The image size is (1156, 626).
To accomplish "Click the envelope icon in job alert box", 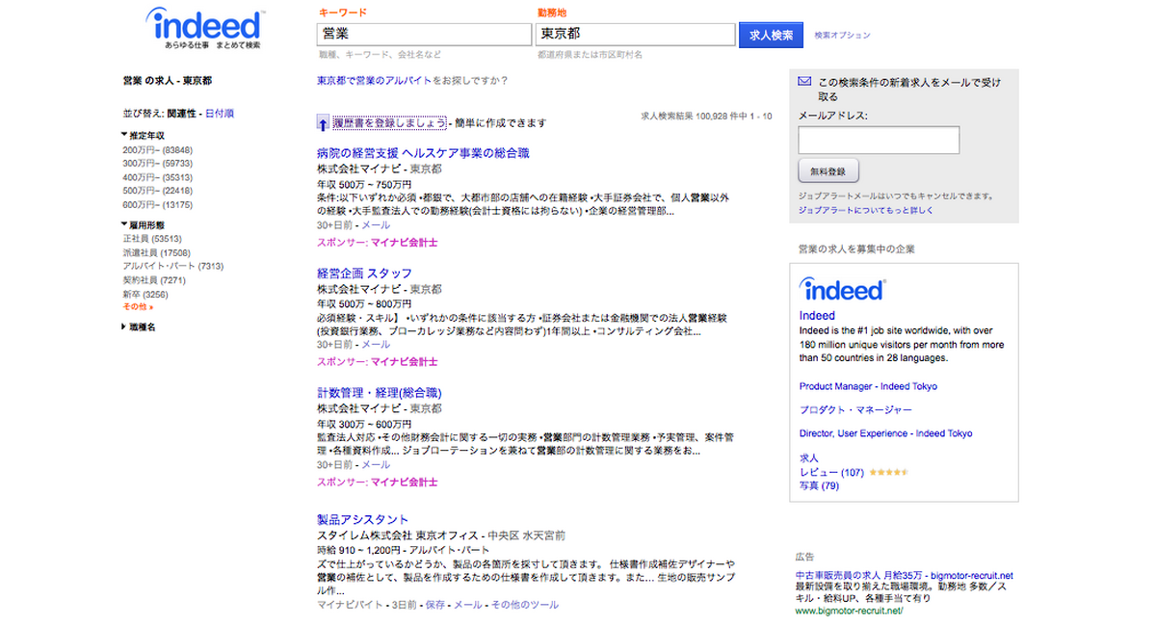I will point(804,82).
